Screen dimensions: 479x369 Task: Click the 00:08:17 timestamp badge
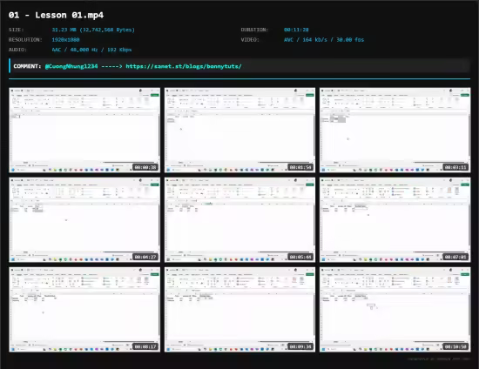click(x=145, y=346)
